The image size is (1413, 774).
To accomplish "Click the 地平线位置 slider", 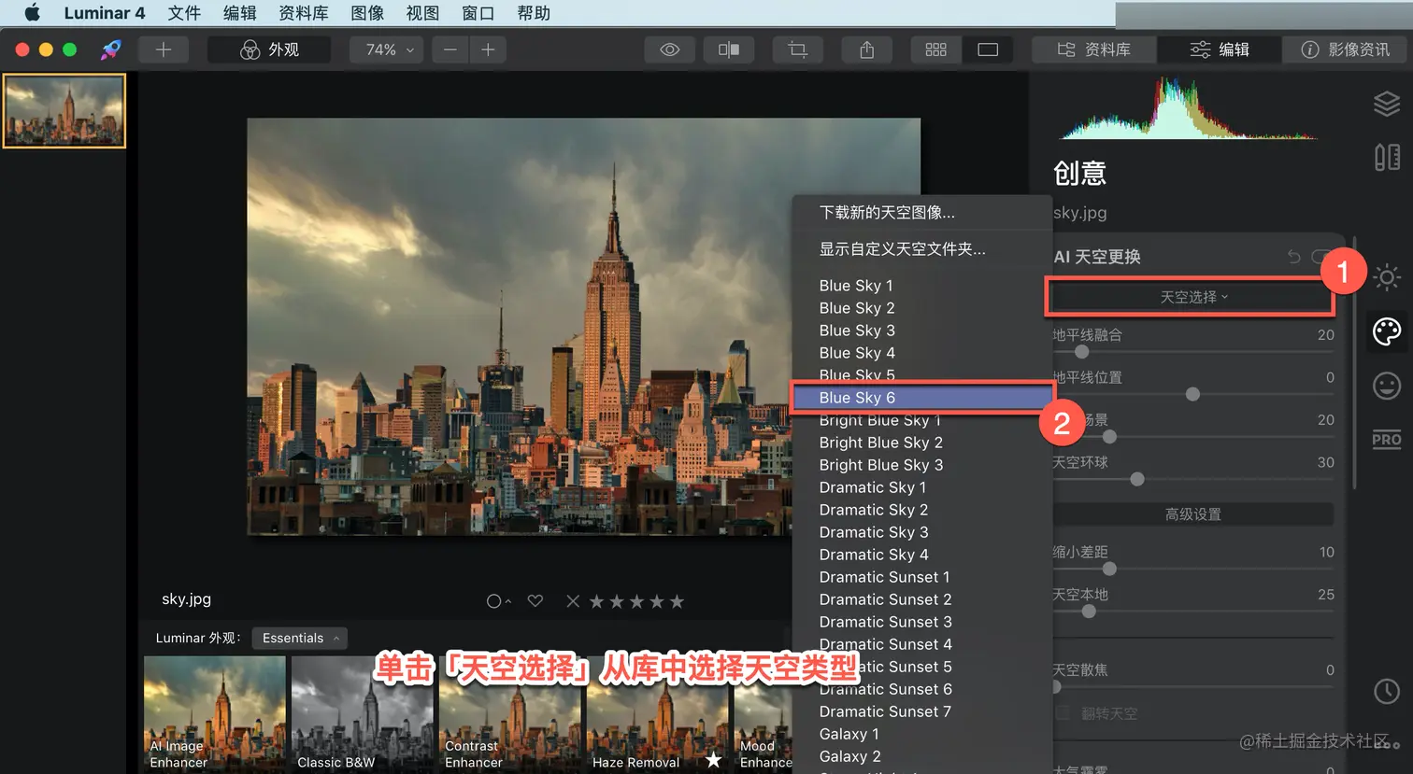I will pos(1193,394).
